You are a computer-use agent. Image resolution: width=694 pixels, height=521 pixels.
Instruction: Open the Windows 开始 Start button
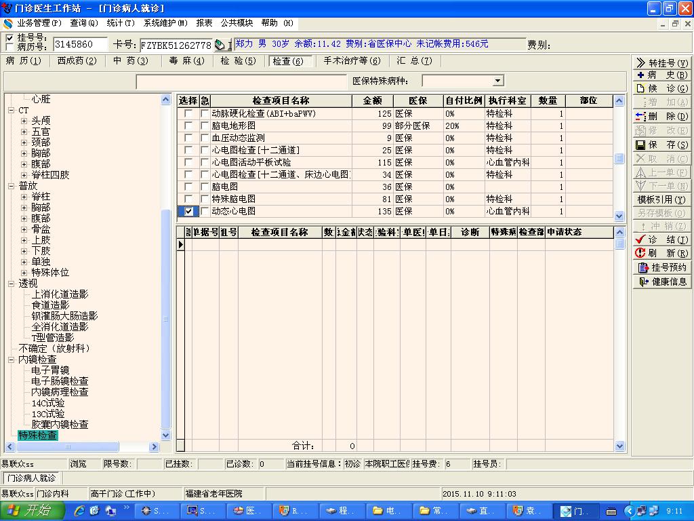point(32,511)
